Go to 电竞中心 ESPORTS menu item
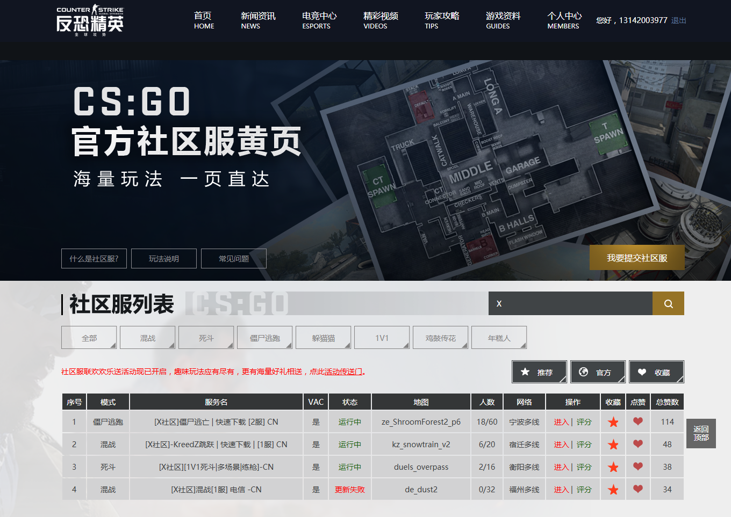The image size is (731, 517). click(x=319, y=20)
